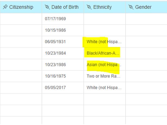This screenshot has height=125, width=167.
Task: Click the highlighted Black/African-A… ethnicity cell
Action: coord(105,53)
